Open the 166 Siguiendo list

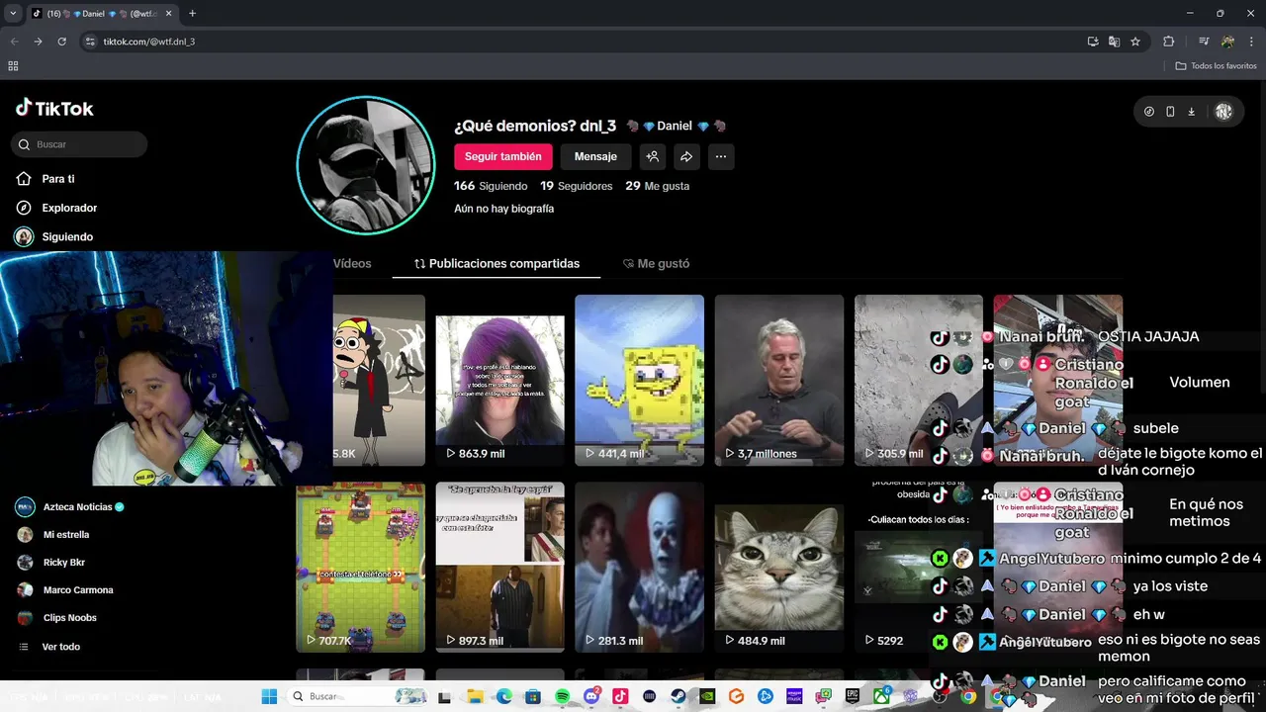(x=491, y=186)
